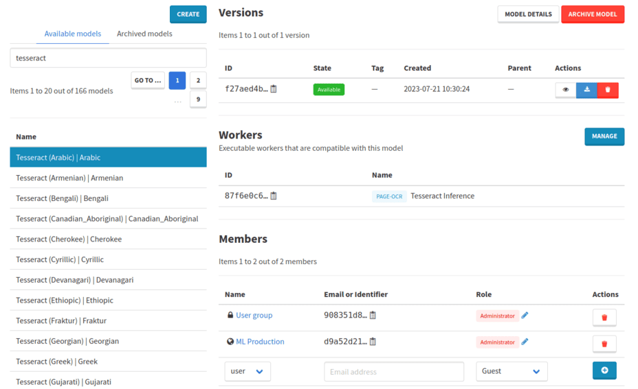Manage compatible workers

(604, 137)
